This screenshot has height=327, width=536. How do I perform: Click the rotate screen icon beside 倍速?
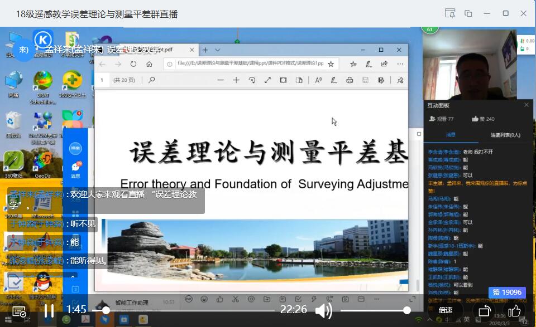pos(485,310)
